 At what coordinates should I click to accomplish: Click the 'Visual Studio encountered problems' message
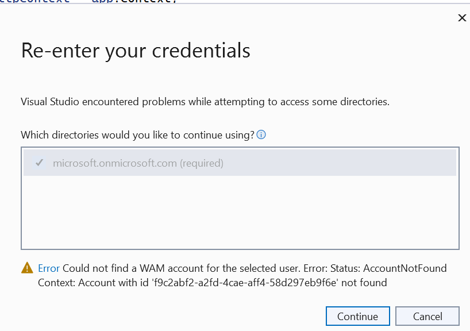tap(205, 102)
